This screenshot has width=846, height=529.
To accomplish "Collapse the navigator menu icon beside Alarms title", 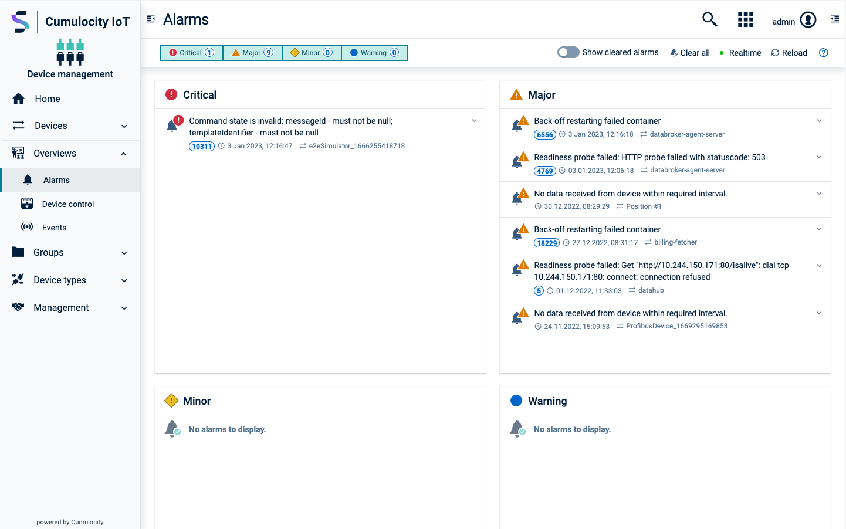I will tap(151, 19).
